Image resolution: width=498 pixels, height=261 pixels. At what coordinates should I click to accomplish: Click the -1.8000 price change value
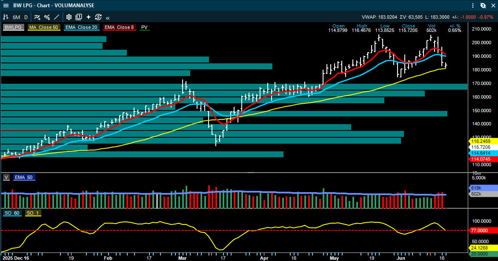click(468, 17)
